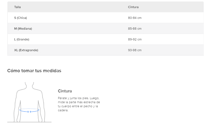This screenshot has height=125, width=210.
Task: Click the Cintura heading beside the illustration
Action: [x=65, y=91]
